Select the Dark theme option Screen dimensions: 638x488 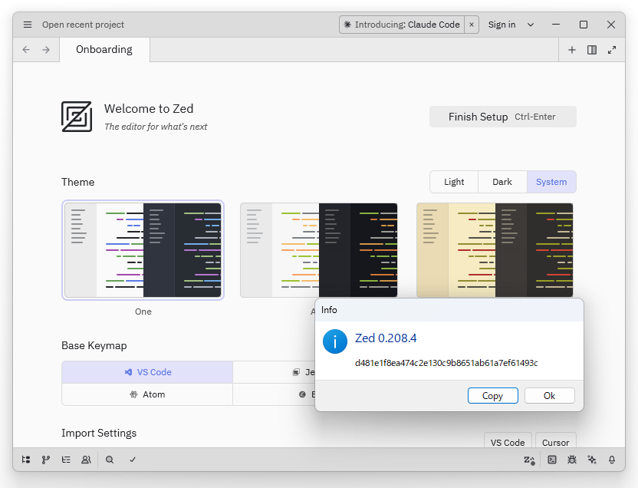pos(502,182)
